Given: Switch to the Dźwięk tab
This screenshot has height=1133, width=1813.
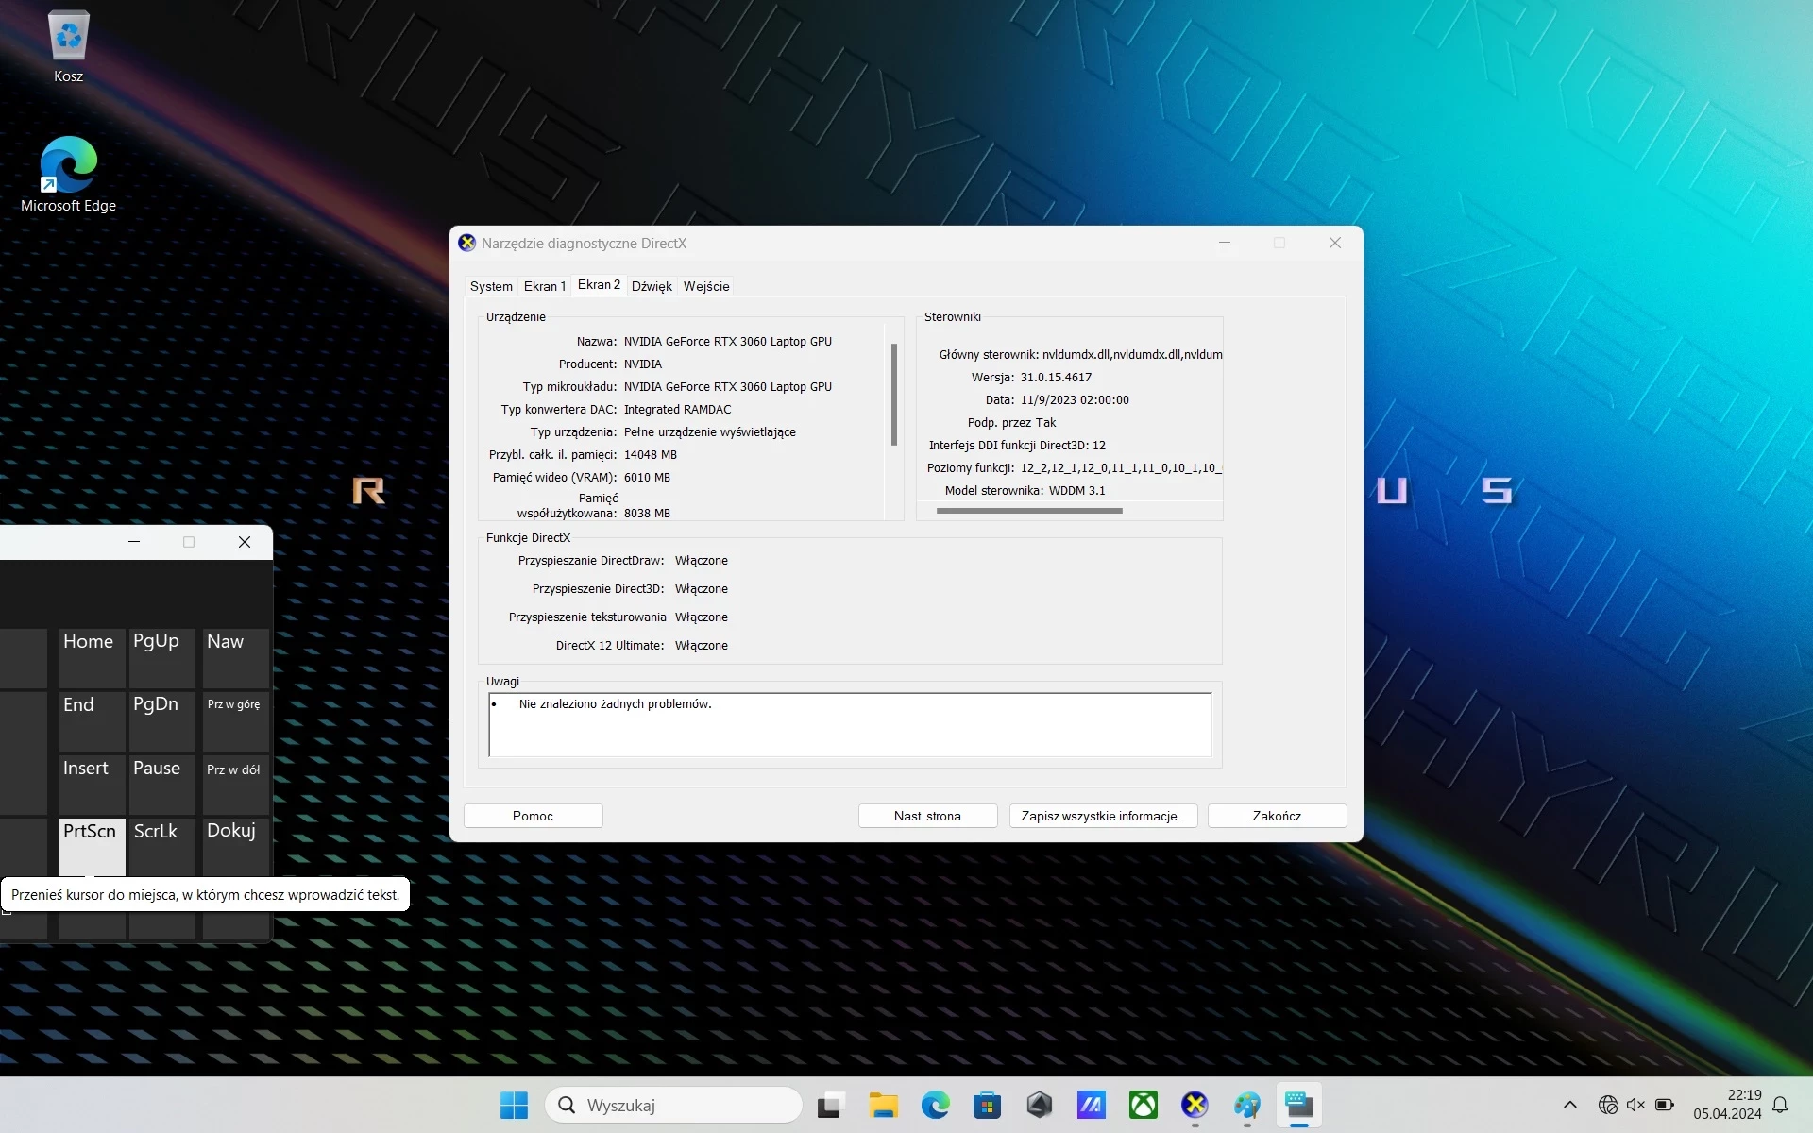Looking at the screenshot, I should 652,286.
